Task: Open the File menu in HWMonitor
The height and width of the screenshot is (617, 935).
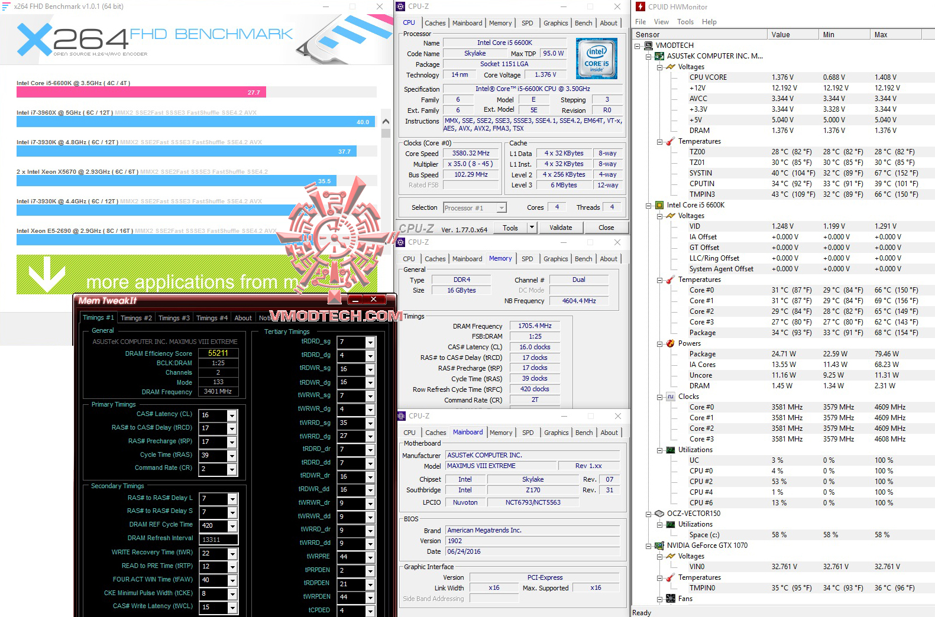Action: coord(640,22)
